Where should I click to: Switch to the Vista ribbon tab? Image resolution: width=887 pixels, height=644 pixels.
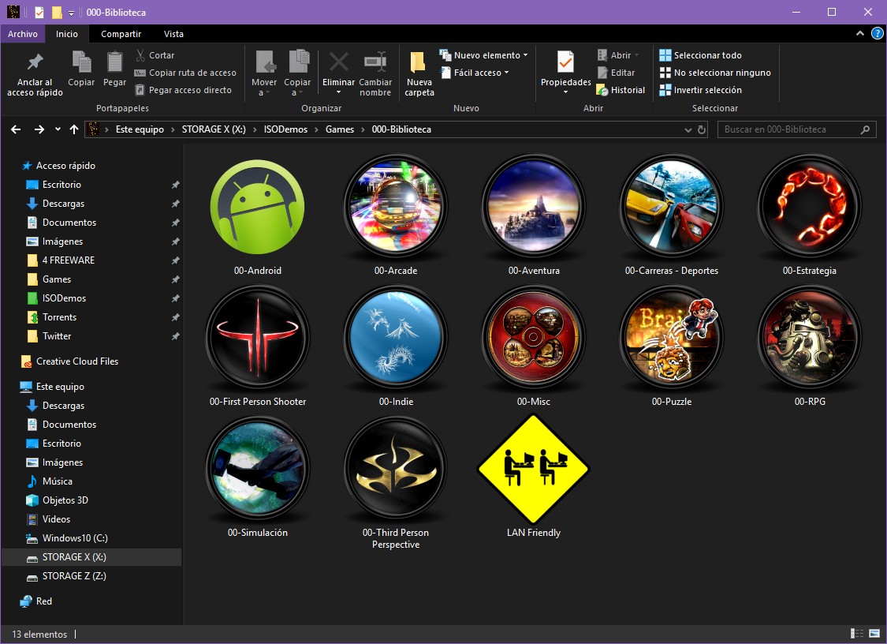[173, 34]
